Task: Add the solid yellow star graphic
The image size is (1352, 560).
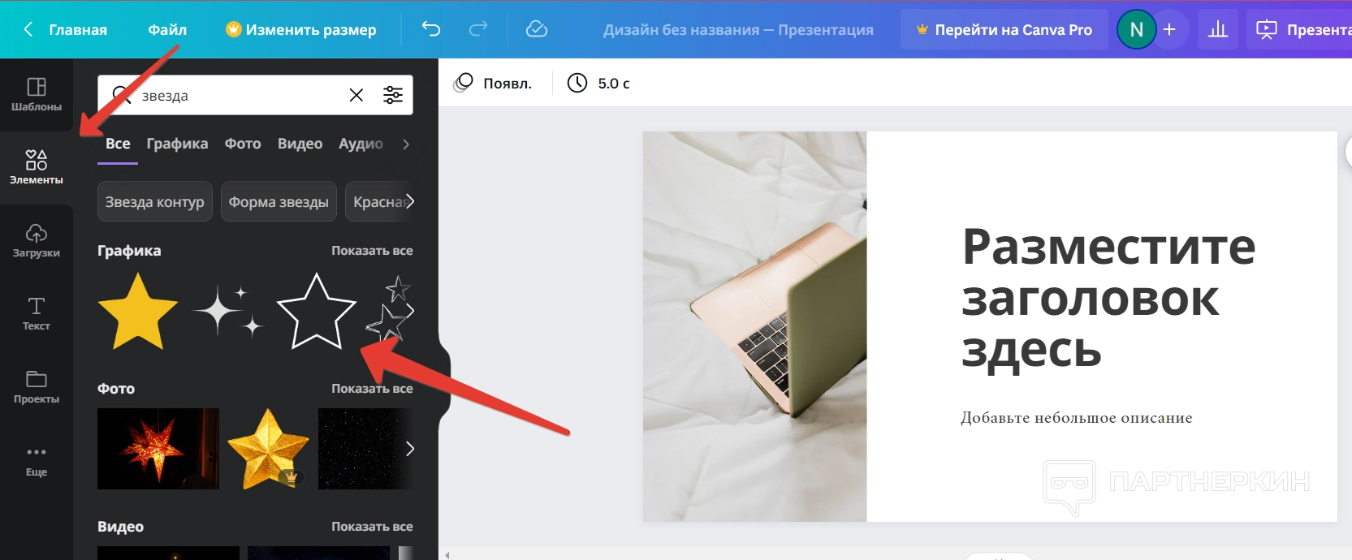Action: point(138,312)
